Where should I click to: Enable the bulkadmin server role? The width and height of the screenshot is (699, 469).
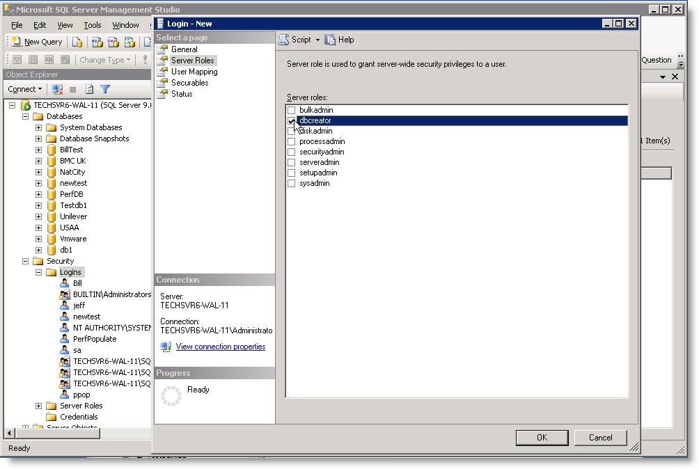point(292,110)
